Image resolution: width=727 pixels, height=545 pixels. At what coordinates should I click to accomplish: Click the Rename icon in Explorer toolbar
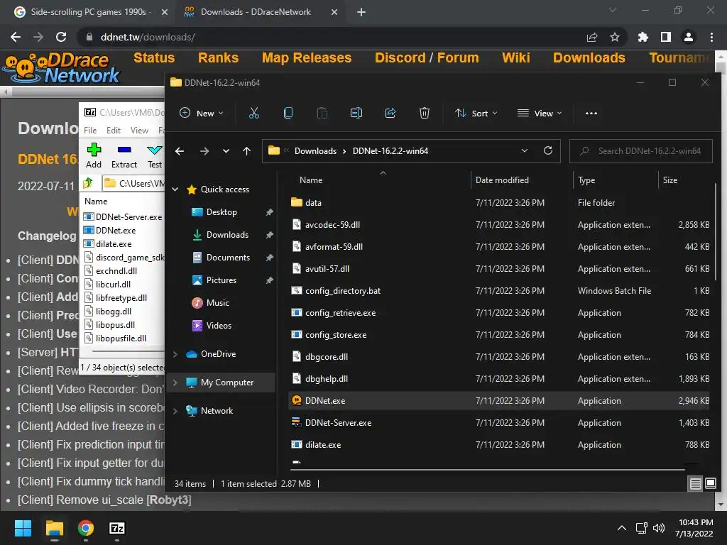point(356,113)
